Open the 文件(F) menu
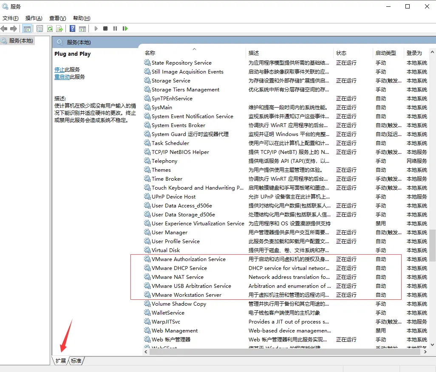This screenshot has height=372, width=436. [x=11, y=18]
